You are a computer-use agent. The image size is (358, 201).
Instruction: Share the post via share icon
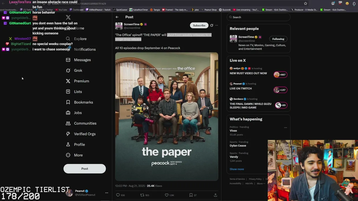pyautogui.click(x=215, y=195)
